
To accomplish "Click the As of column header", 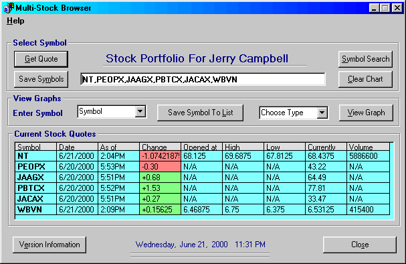I will point(118,147).
